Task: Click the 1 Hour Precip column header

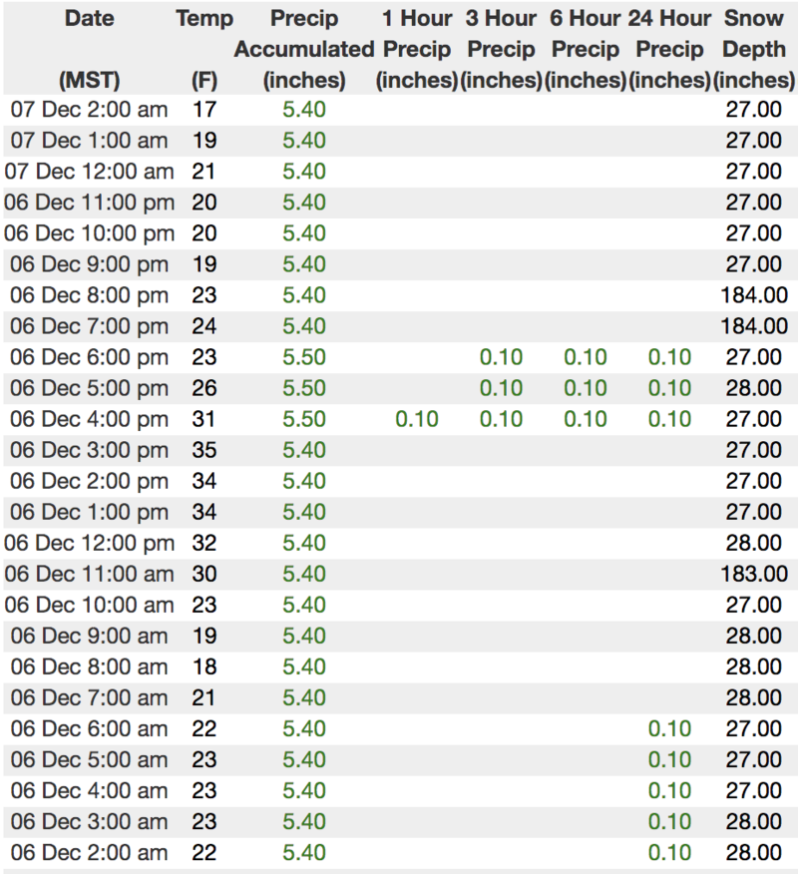Action: (x=416, y=48)
